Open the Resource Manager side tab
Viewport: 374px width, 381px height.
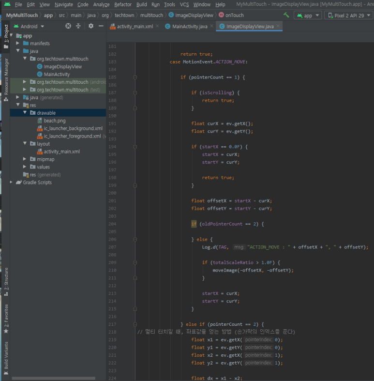[x=6, y=80]
